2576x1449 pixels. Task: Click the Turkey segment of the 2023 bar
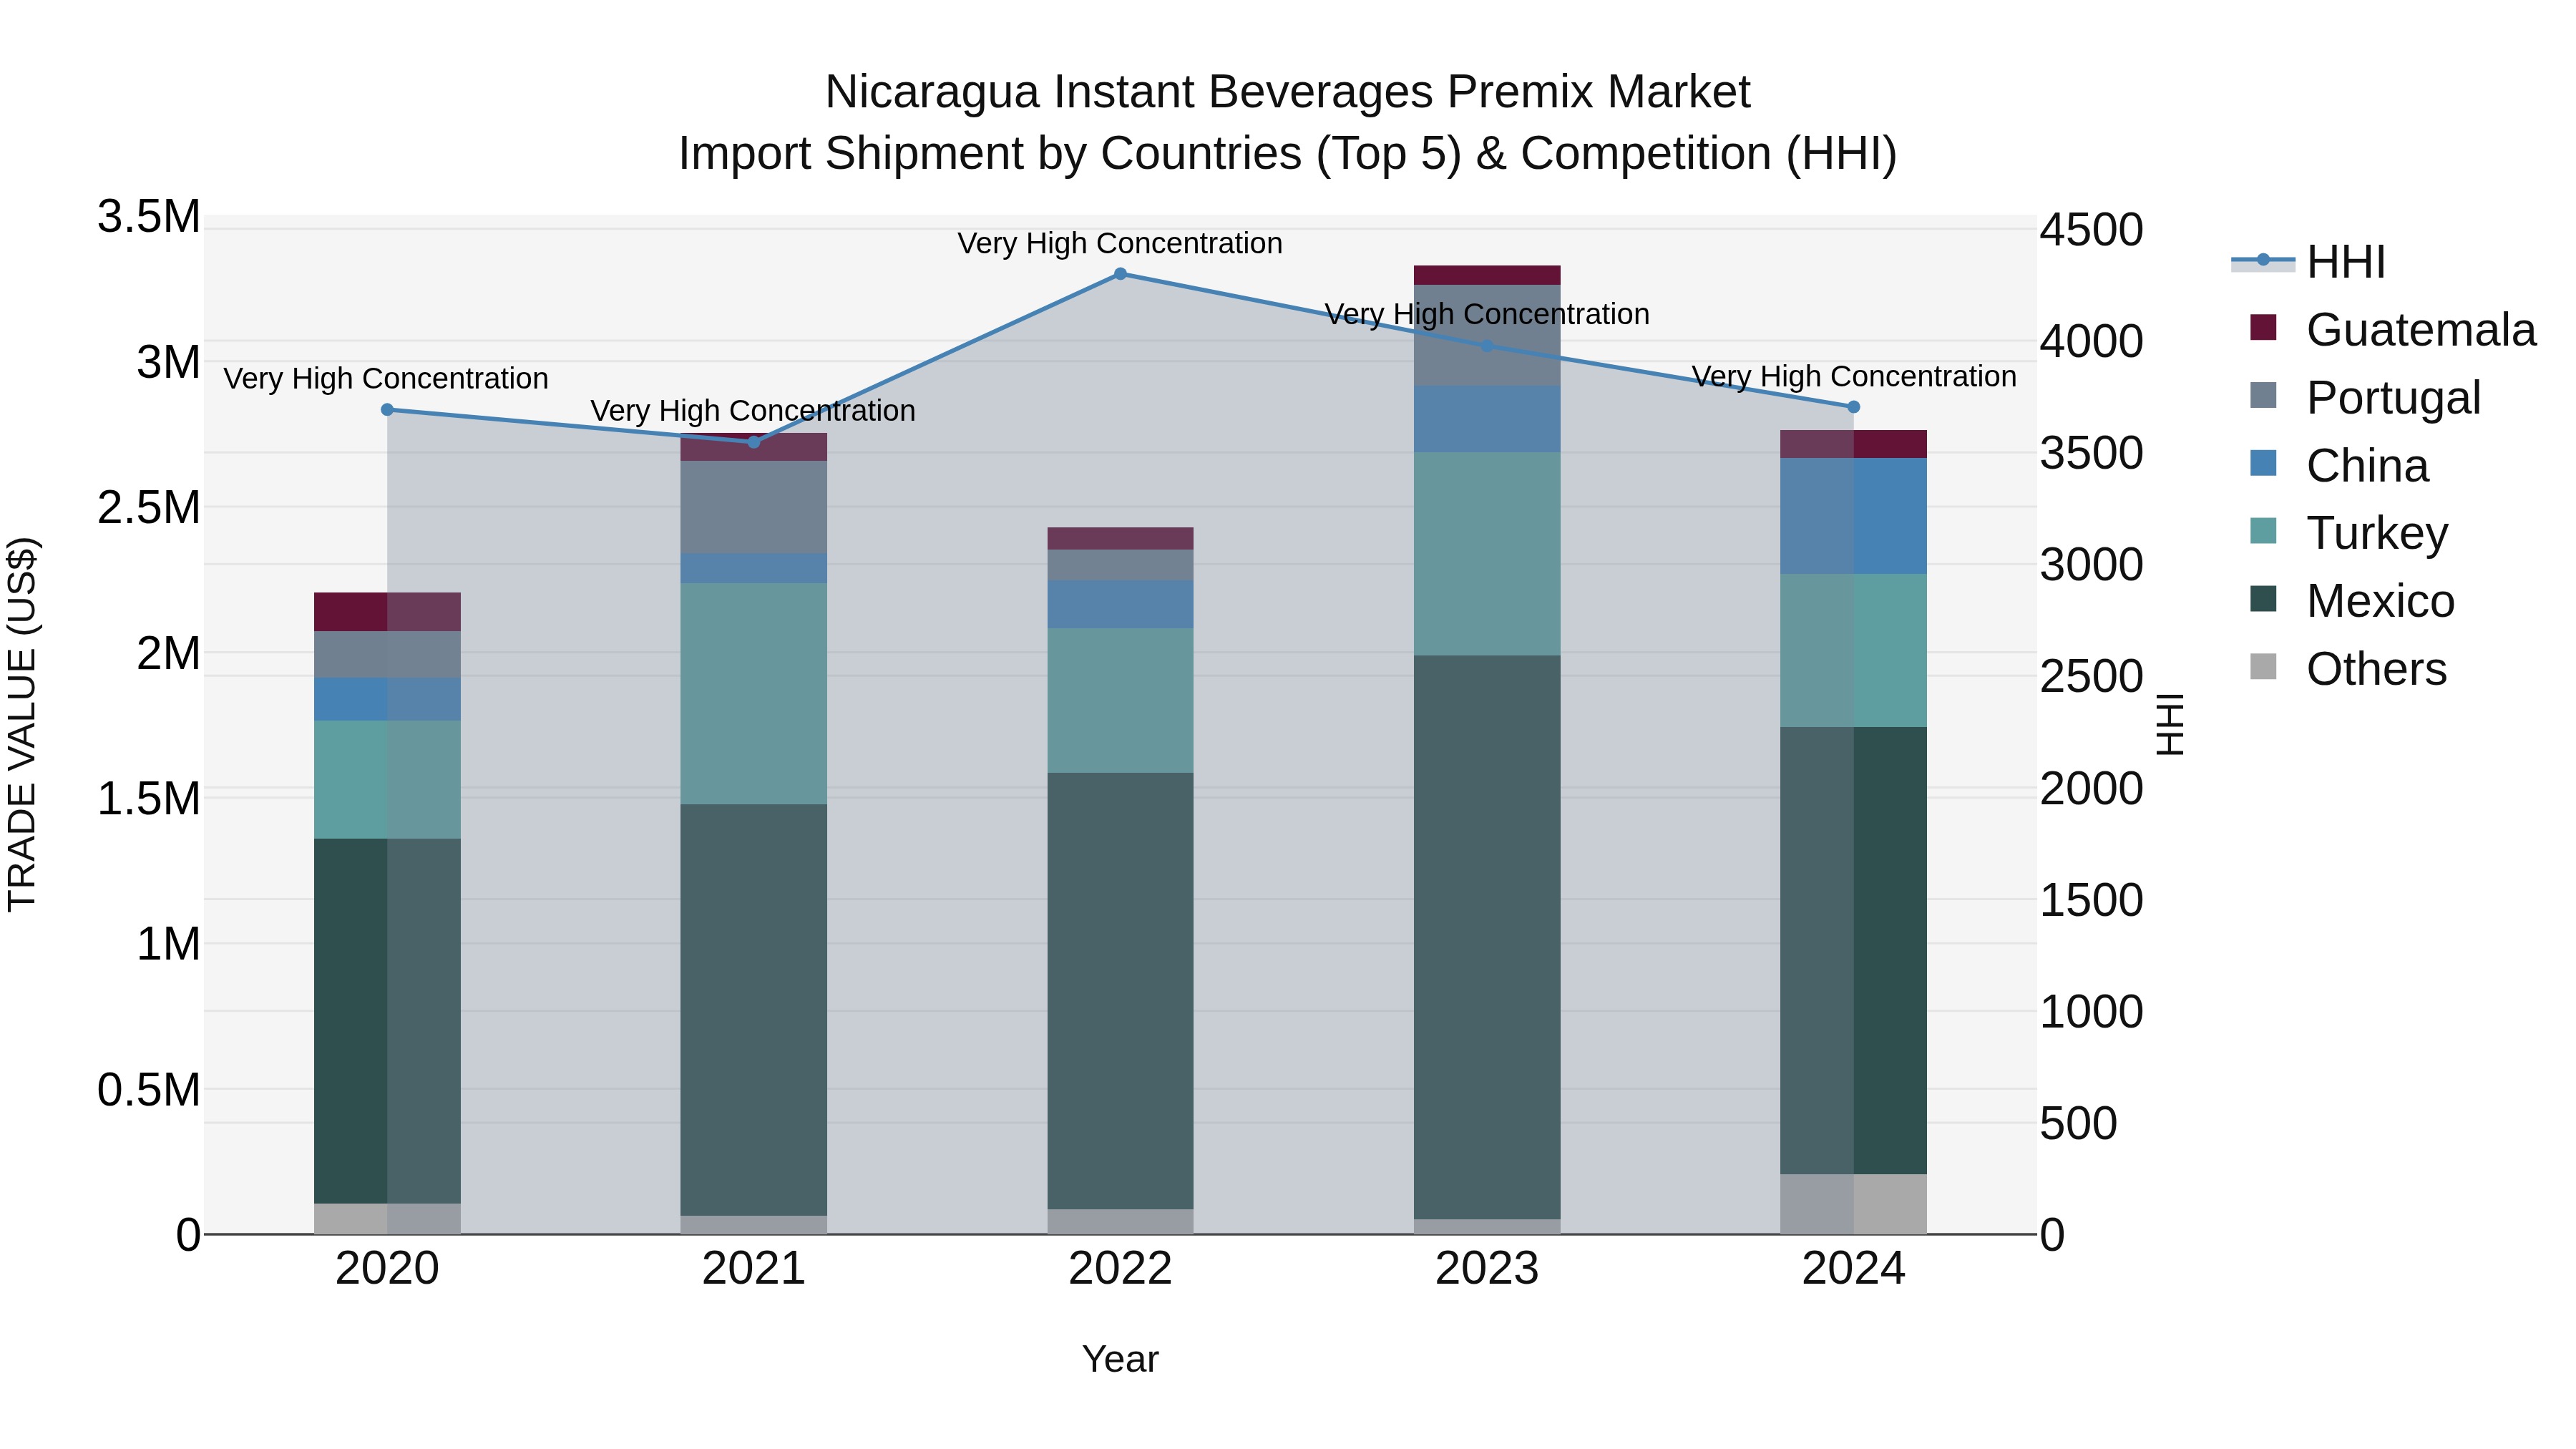(x=1487, y=554)
